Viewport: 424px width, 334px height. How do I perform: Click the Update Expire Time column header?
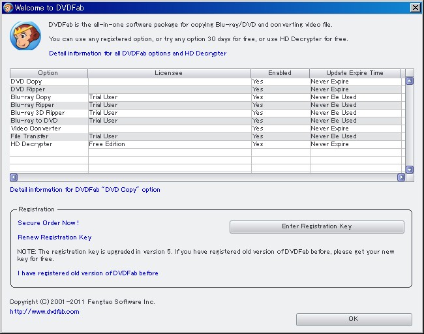355,73
